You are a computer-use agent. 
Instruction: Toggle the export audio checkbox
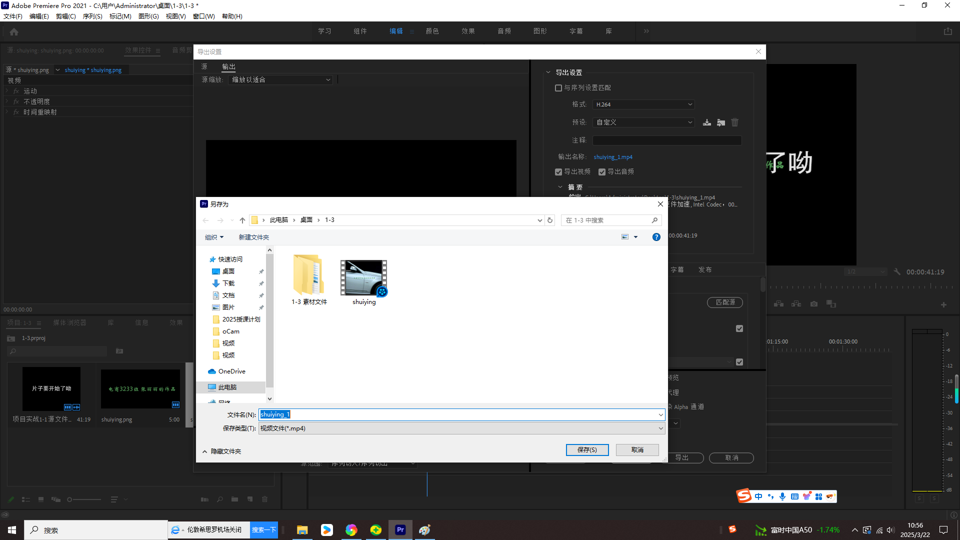click(602, 172)
